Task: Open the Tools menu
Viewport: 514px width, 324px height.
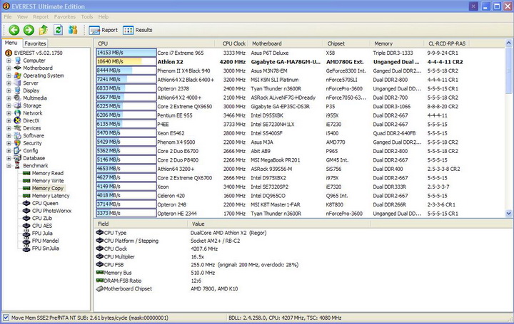Action: pyautogui.click(x=87, y=16)
